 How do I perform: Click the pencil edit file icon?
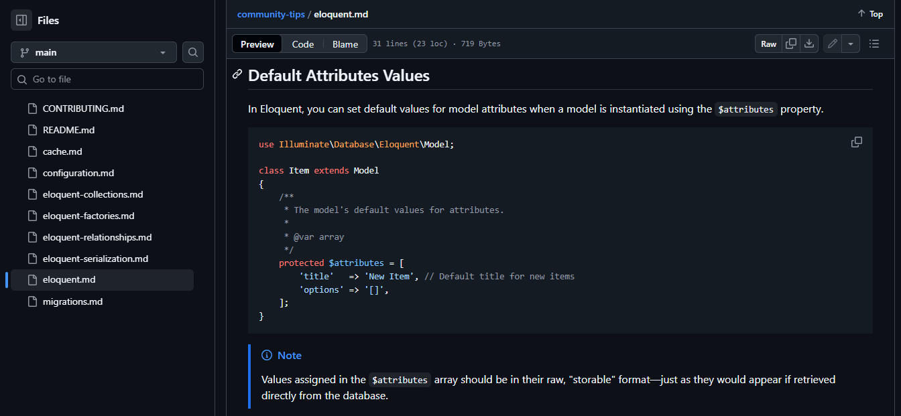click(832, 44)
